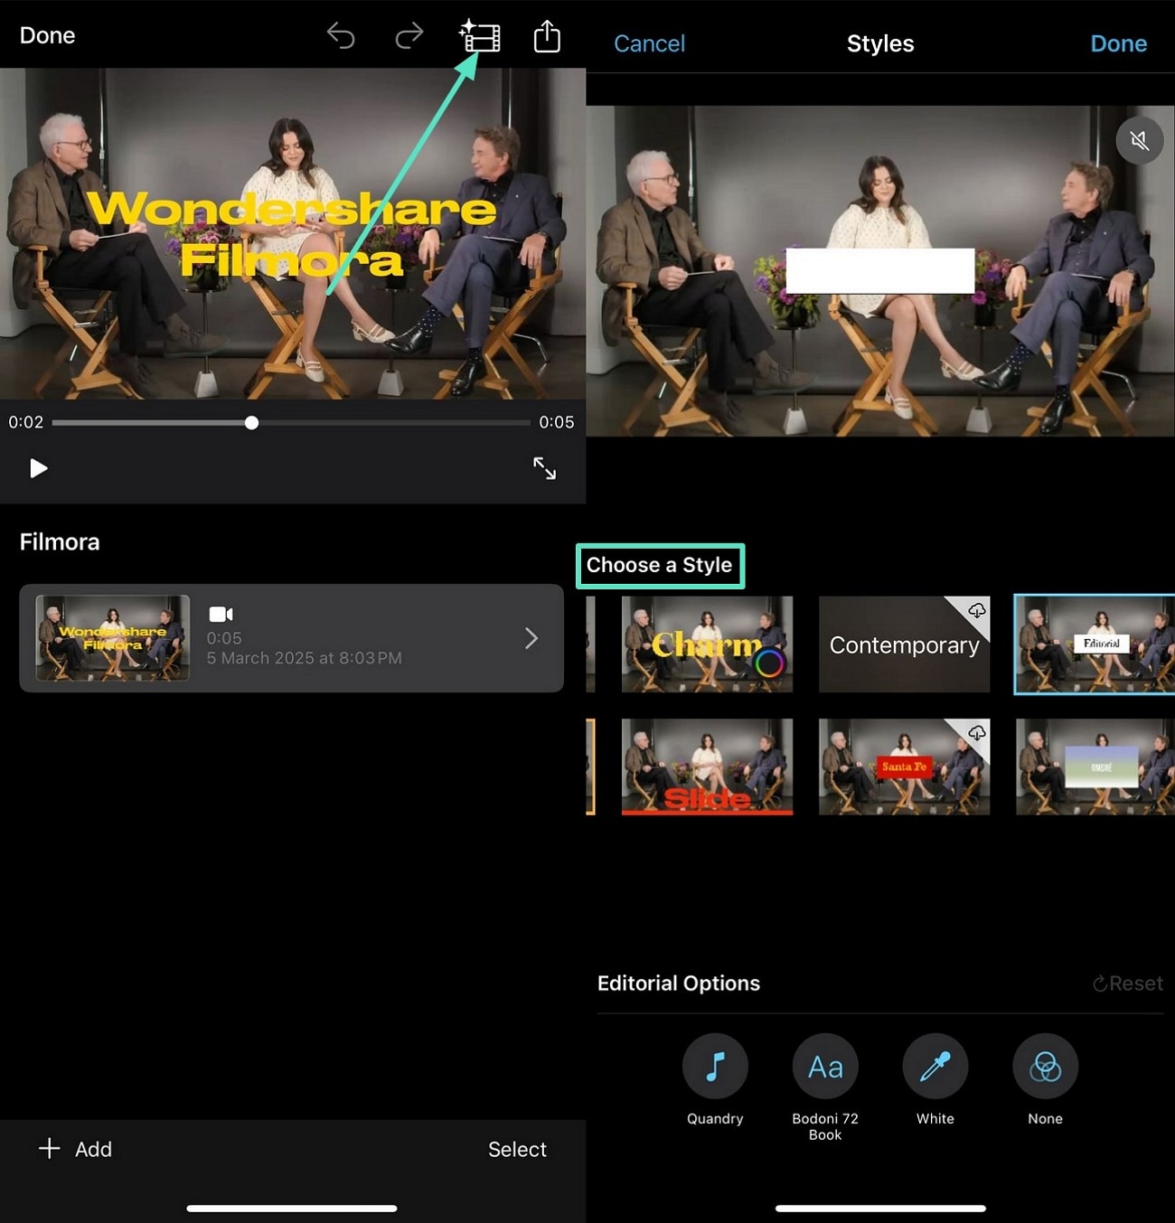Tap the Filmora project title
Viewport: 1175px width, 1223px height.
click(60, 541)
